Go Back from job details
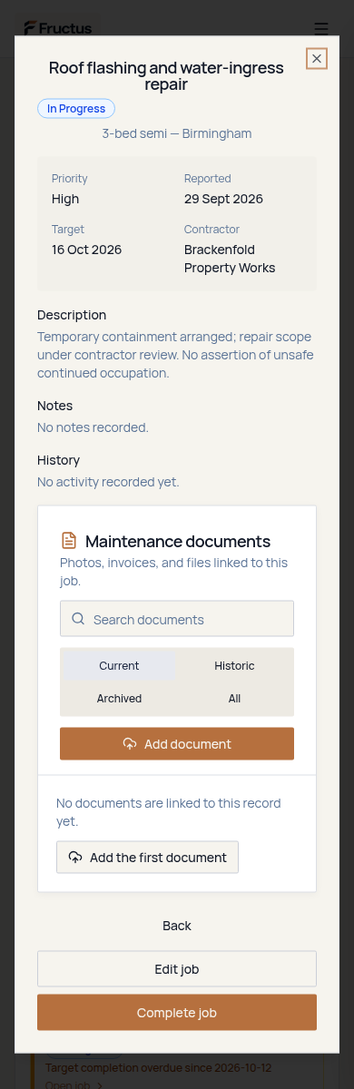This screenshot has width=354, height=1089. [x=177, y=926]
